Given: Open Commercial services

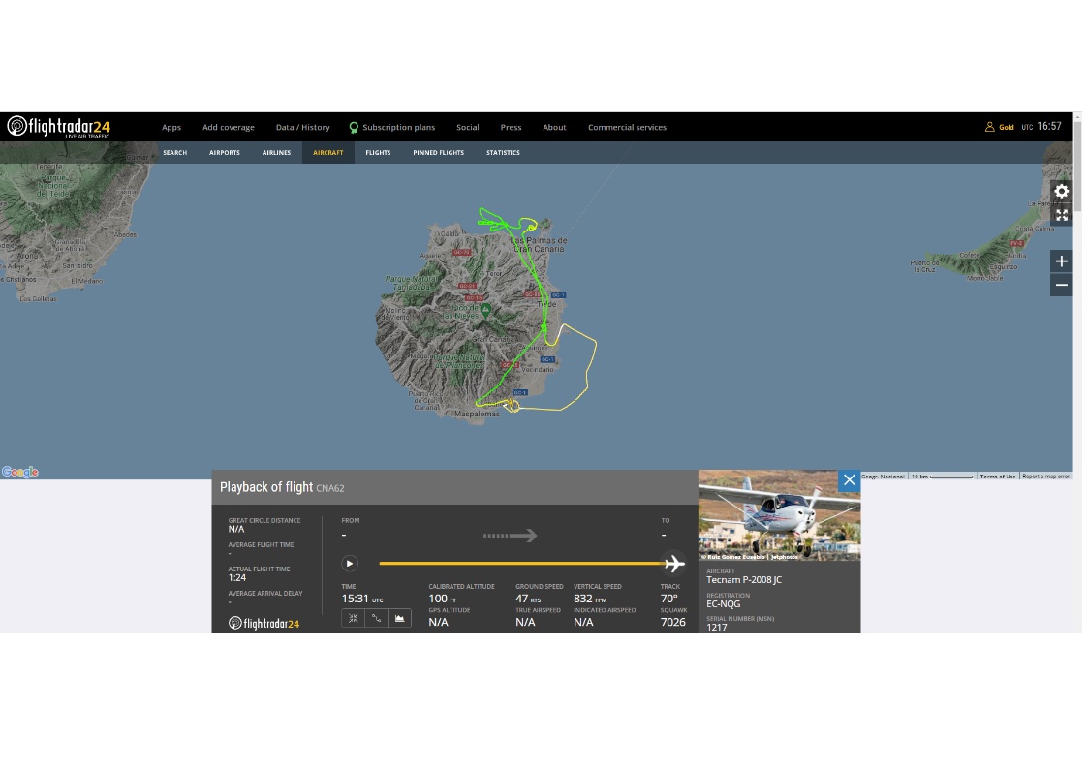Looking at the screenshot, I should coord(627,127).
